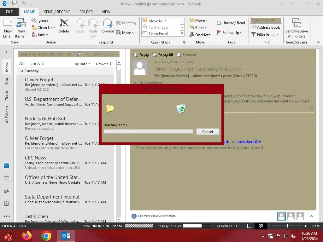The height and width of the screenshot is (242, 323).
Task: Switch to the Mail view icon
Action: coord(7,166)
